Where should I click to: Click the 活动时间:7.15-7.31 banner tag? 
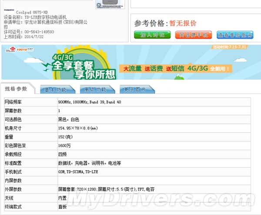coord(230,47)
